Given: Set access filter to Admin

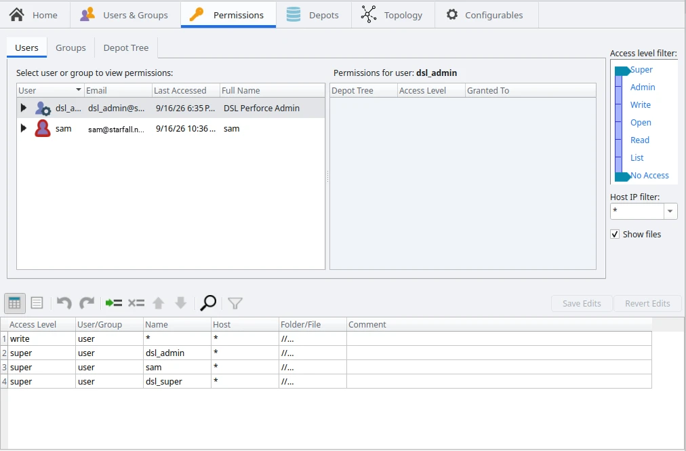Looking at the screenshot, I should [x=643, y=87].
